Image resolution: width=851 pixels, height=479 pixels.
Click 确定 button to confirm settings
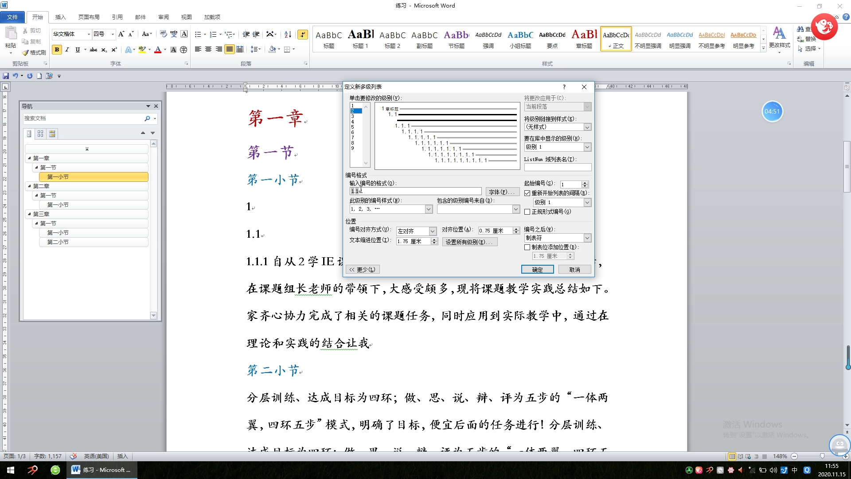tap(537, 269)
